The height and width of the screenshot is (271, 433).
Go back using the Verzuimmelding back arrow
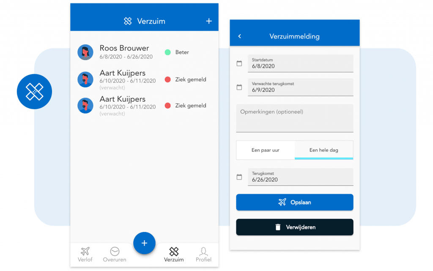(239, 36)
